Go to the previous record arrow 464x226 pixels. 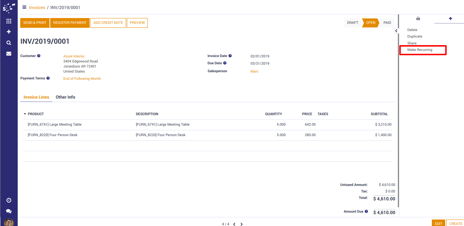pos(234,224)
